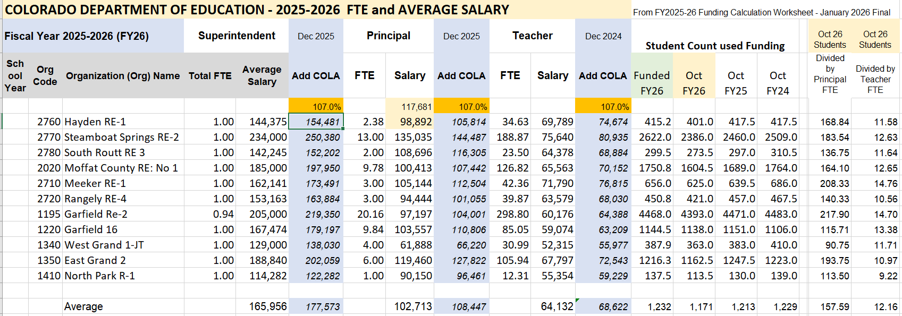The image size is (902, 316).
Task: Click the Superintendent header cell
Action: click(x=237, y=36)
